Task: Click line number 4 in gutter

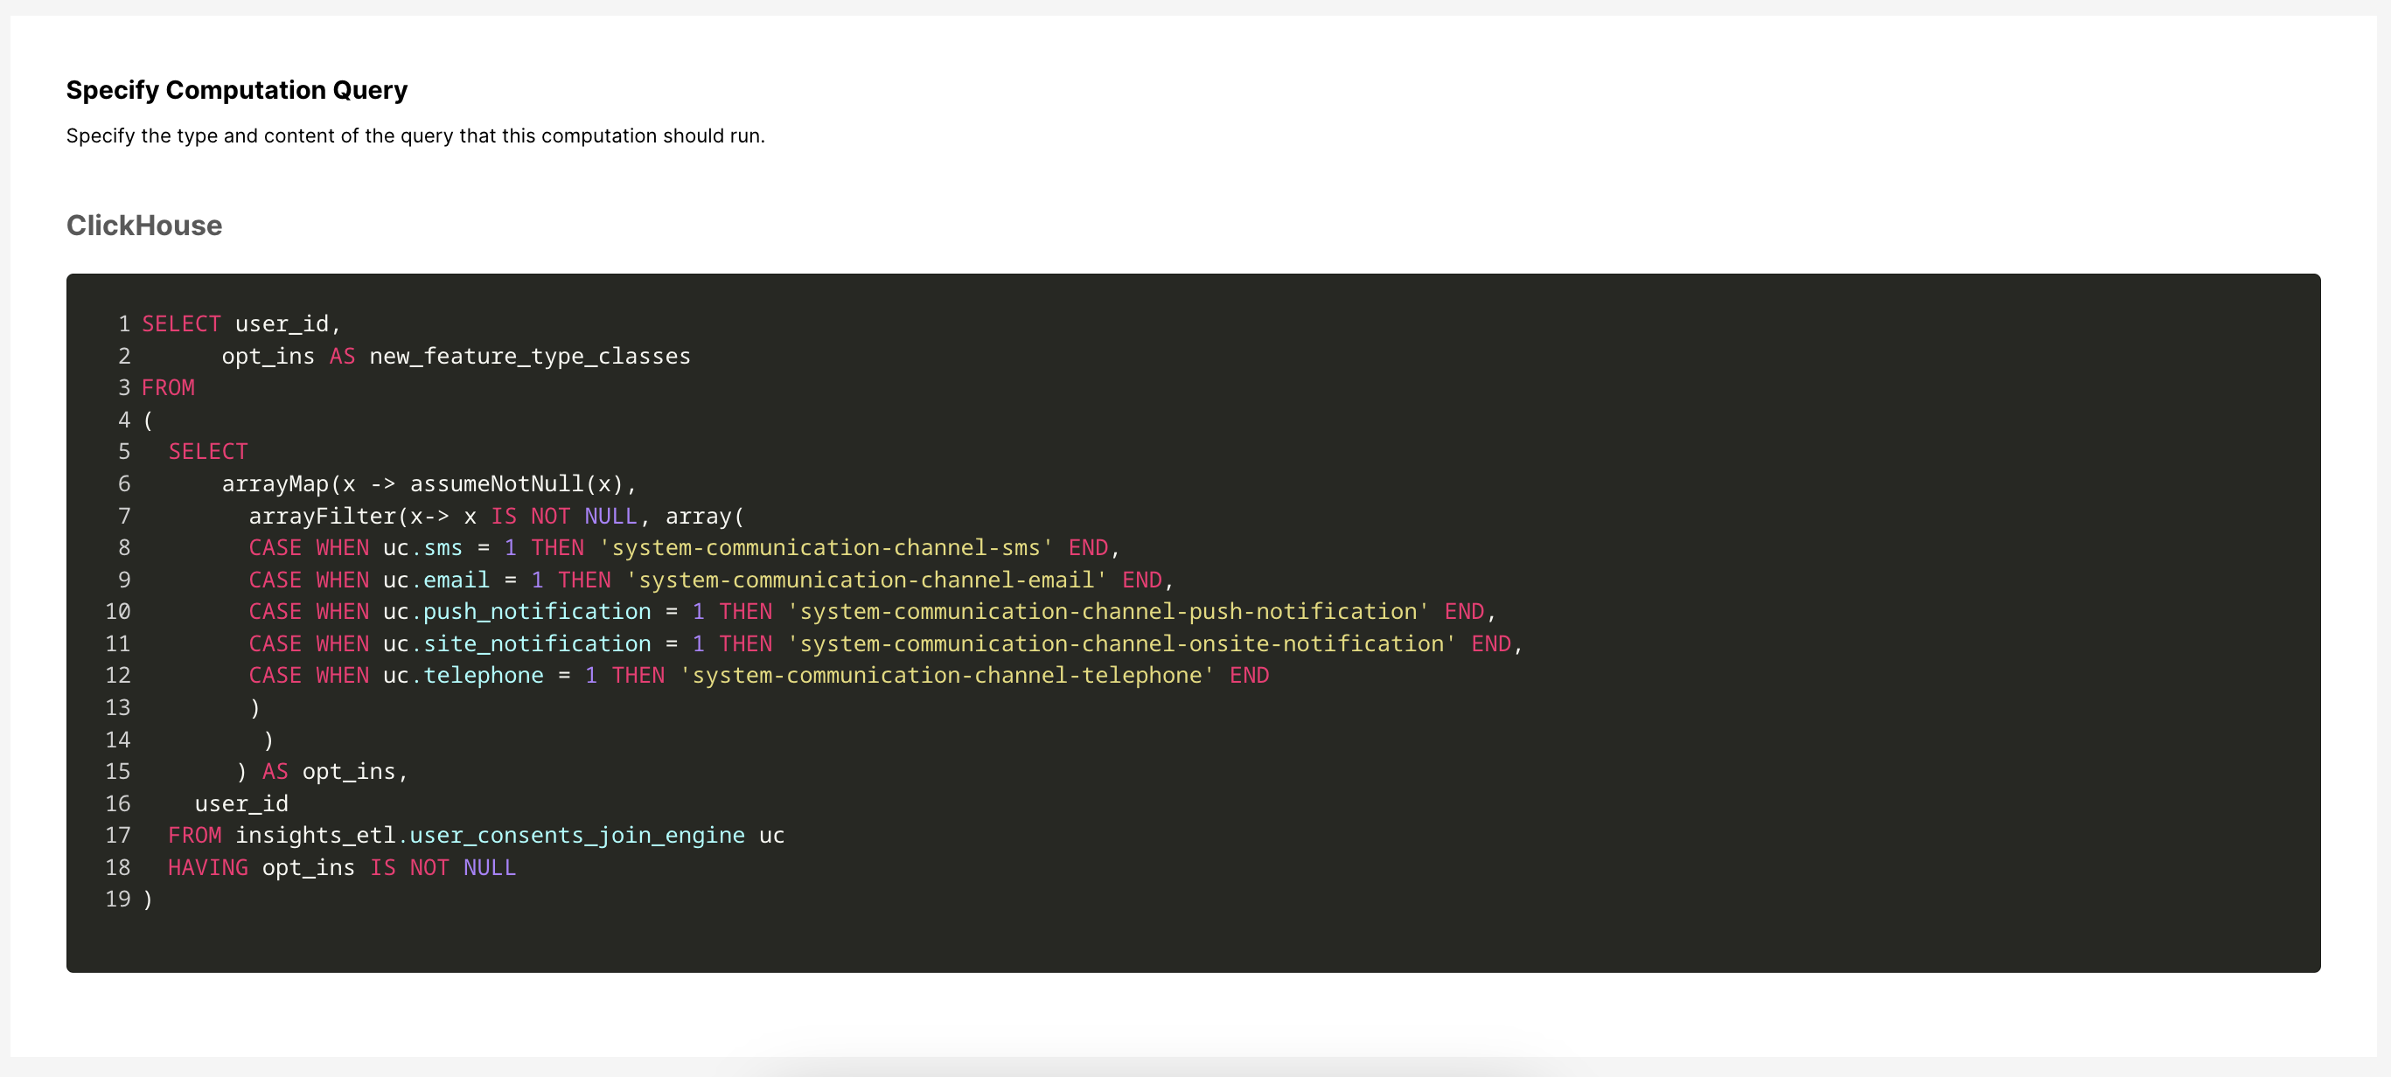Action: (123, 420)
